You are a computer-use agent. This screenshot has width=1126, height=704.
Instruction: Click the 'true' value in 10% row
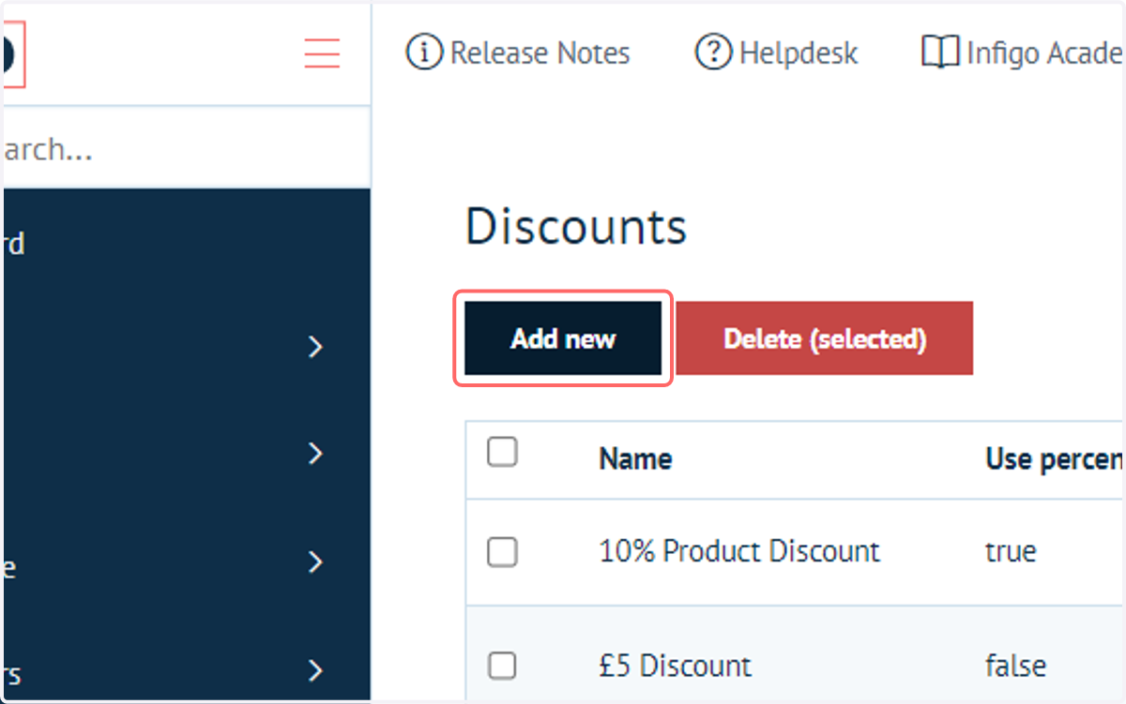click(x=1011, y=551)
